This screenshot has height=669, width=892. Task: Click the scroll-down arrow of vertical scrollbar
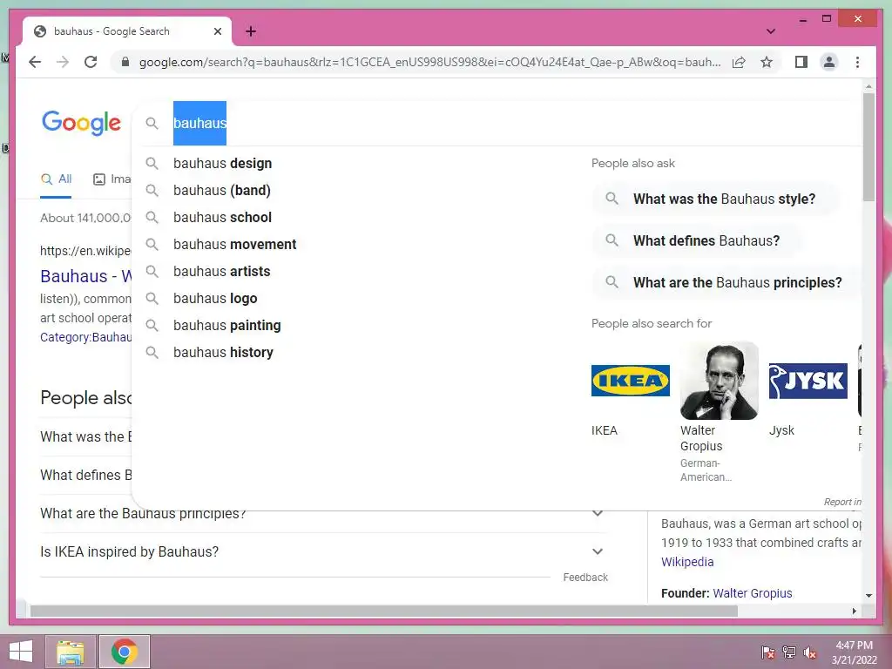pos(868,596)
